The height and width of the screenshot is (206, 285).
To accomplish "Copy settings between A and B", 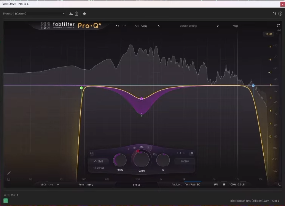I will coord(144,26).
